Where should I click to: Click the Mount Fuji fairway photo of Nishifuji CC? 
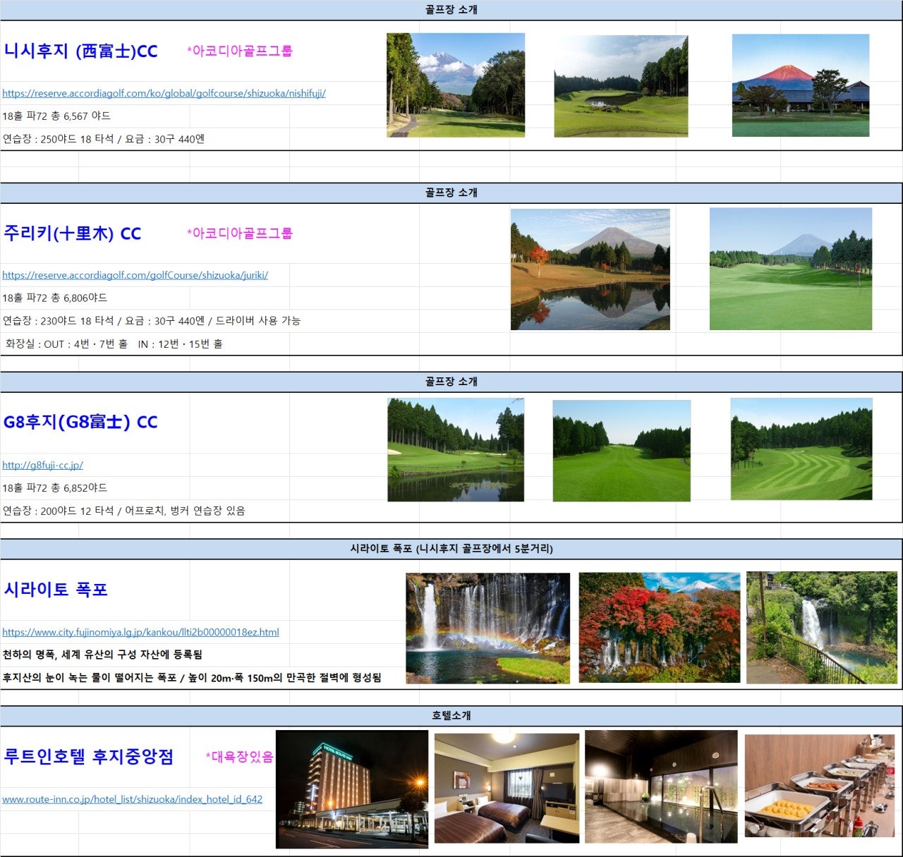455,83
